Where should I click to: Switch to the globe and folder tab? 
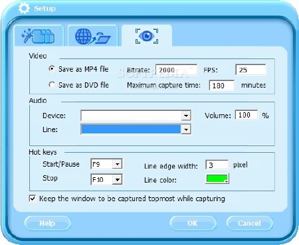pyautogui.click(x=92, y=35)
